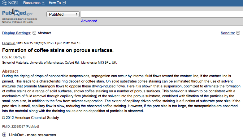Screen dimensions: 243x139
Task: Click the Send to link
Action: (x=228, y=33)
